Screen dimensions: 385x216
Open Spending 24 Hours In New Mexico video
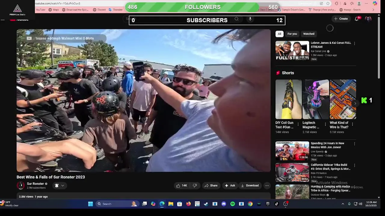[x=292, y=151]
